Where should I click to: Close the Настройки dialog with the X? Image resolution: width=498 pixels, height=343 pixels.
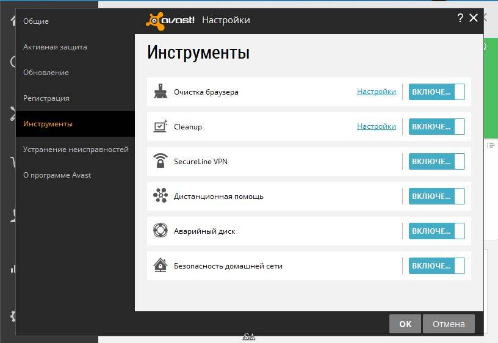[x=474, y=18]
